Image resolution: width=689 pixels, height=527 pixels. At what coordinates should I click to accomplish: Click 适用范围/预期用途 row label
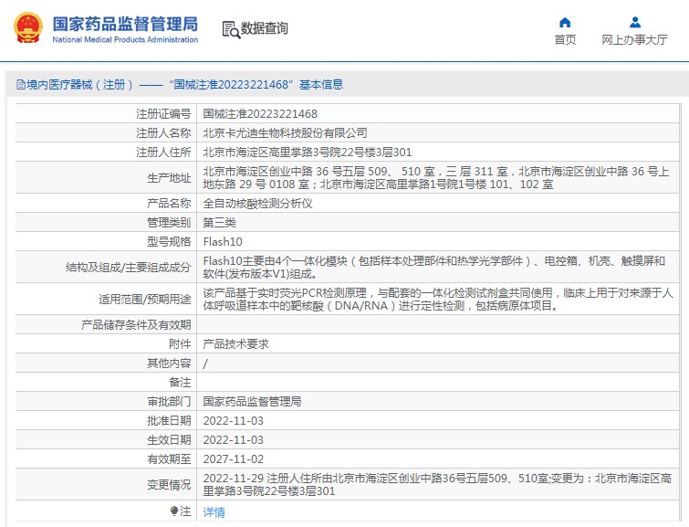pyautogui.click(x=144, y=300)
